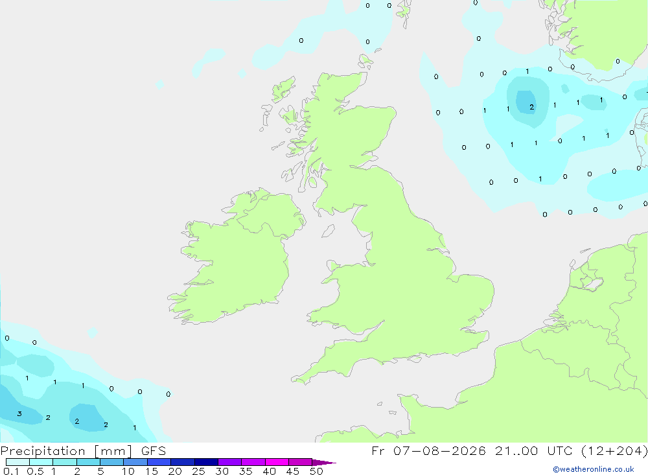Select the 5–10 mm blue legend swatch

pos(111,462)
